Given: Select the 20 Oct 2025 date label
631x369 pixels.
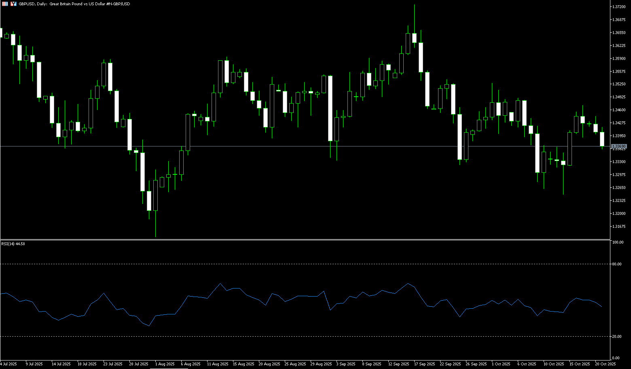Looking at the screenshot, I should [x=605, y=364].
